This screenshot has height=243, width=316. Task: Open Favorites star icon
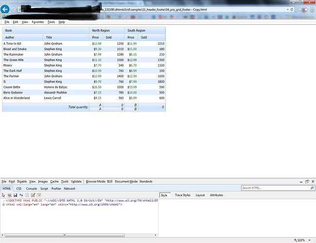[306, 9]
